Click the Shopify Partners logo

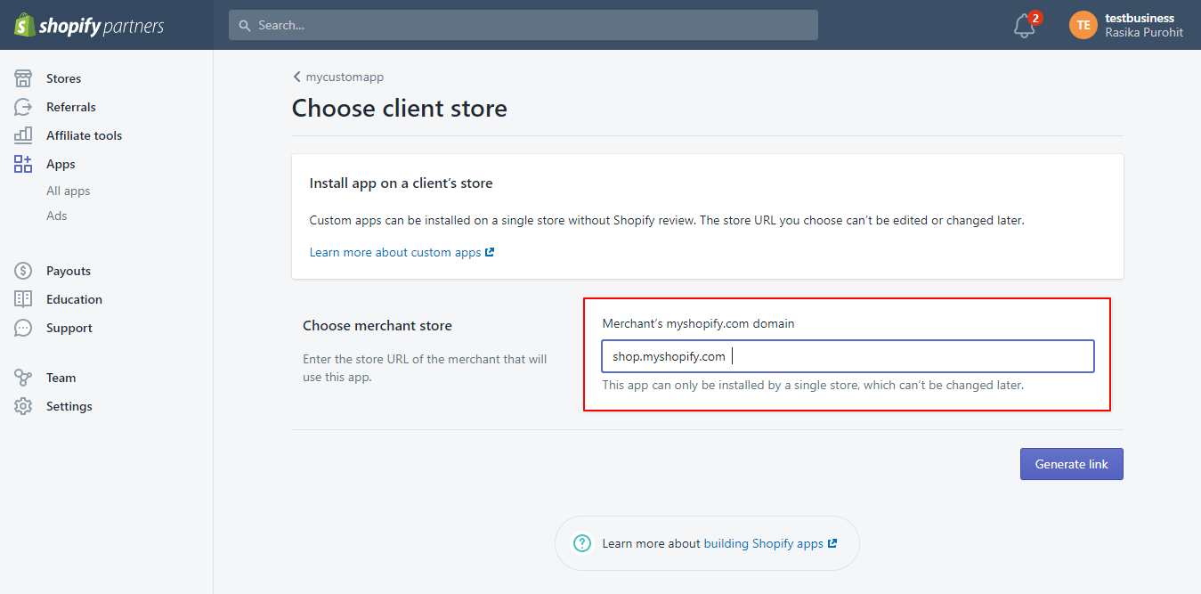[89, 25]
